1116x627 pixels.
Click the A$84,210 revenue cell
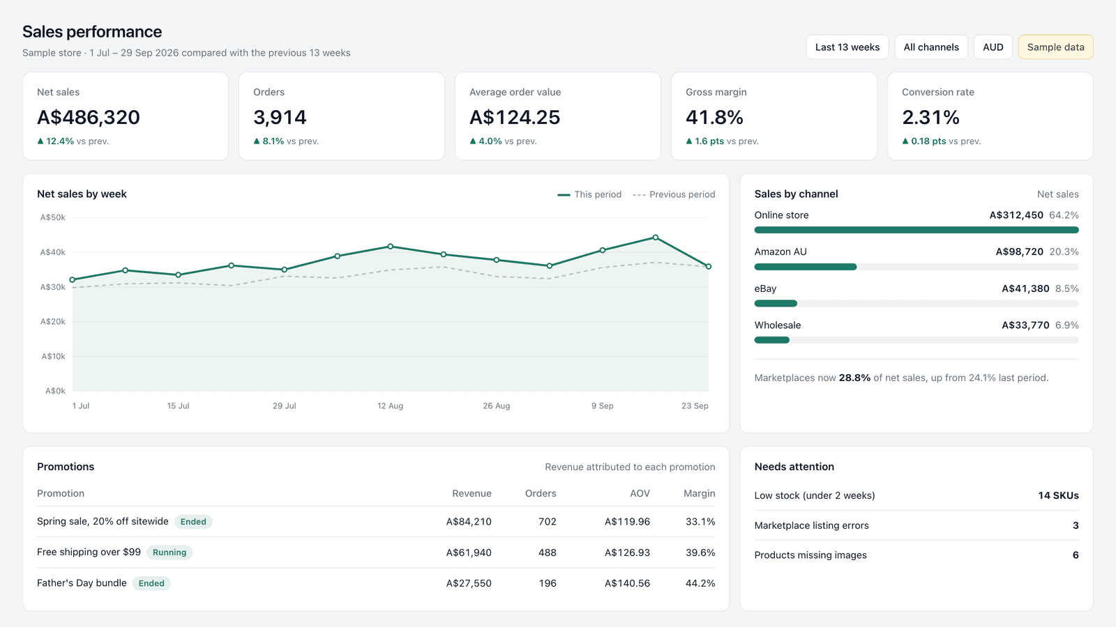[x=469, y=522]
